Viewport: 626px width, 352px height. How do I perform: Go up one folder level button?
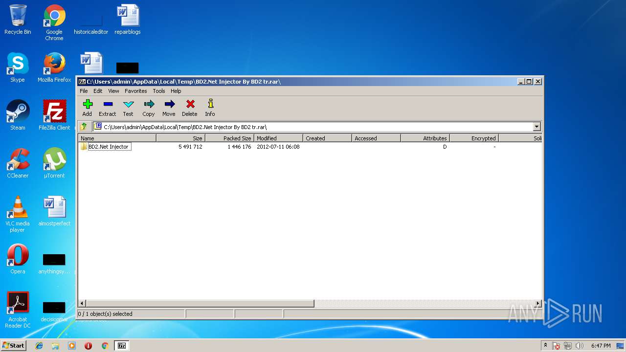(x=84, y=127)
